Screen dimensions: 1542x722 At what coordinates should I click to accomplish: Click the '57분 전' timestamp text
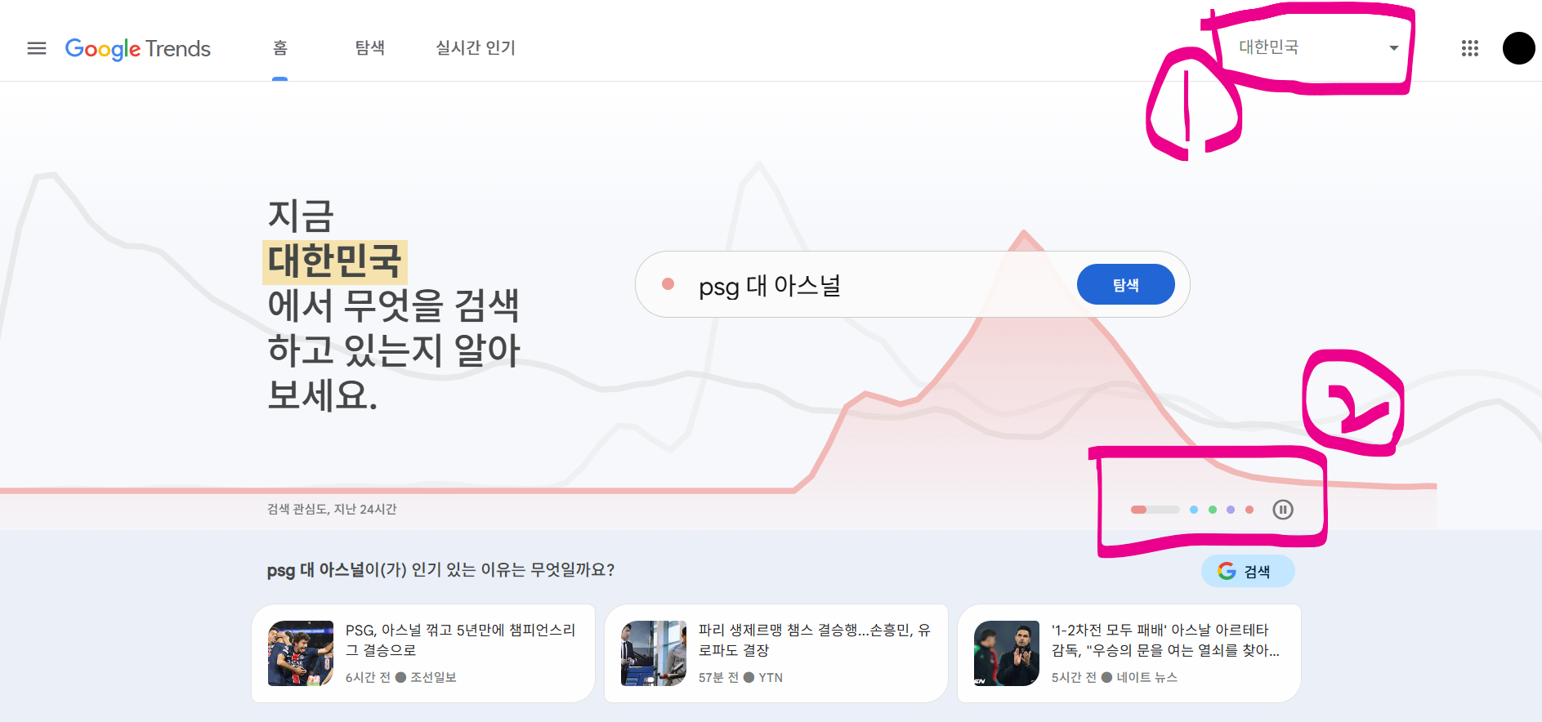pos(718,677)
